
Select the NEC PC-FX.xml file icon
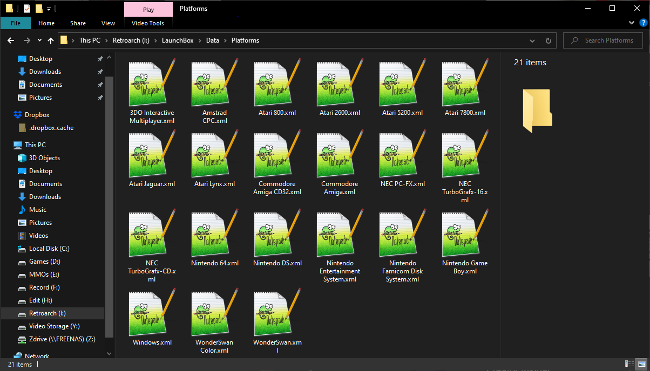coord(402,153)
